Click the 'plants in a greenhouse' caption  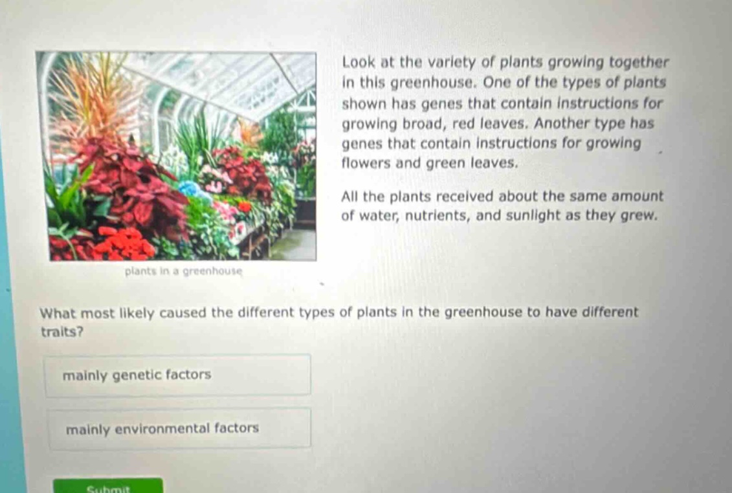point(183,271)
